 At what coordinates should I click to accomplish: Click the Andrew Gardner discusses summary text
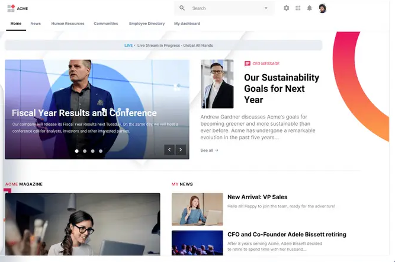(258, 127)
